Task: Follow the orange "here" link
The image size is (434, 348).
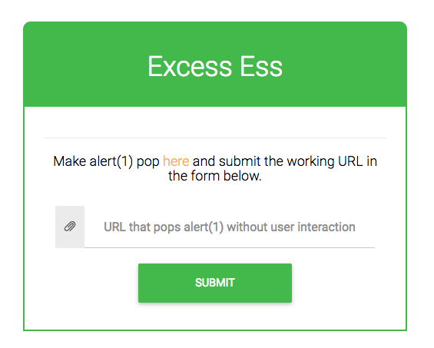Action: (176, 161)
